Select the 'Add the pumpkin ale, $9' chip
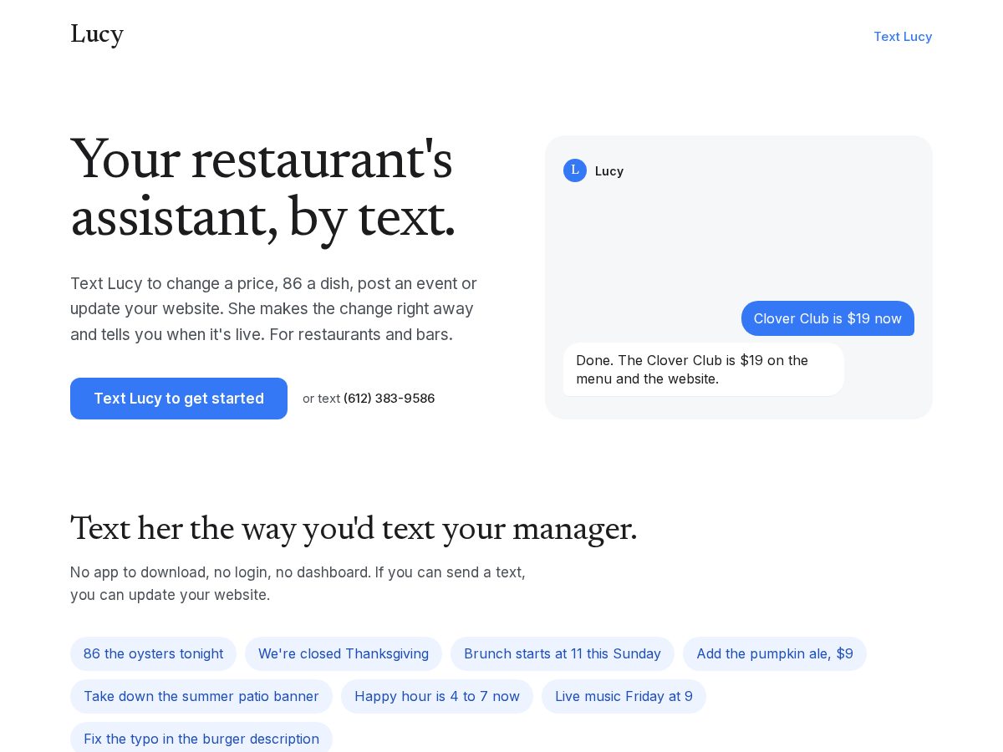The width and height of the screenshot is (1003, 752). (x=775, y=653)
